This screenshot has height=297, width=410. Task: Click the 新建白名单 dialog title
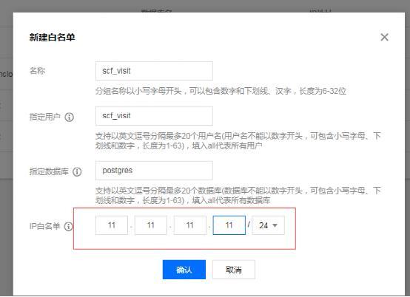click(x=52, y=38)
